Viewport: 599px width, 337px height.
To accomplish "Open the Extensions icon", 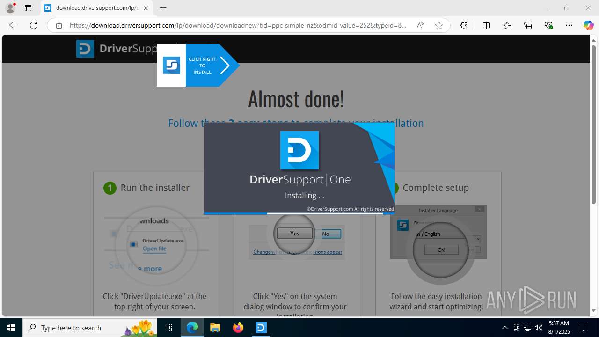I will click(x=464, y=25).
